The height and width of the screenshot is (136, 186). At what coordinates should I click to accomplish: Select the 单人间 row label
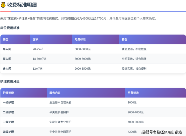click(x=7, y=49)
